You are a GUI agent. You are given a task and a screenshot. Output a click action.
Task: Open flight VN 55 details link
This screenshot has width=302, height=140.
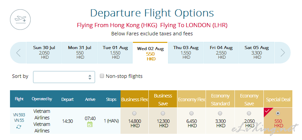click(x=19, y=120)
